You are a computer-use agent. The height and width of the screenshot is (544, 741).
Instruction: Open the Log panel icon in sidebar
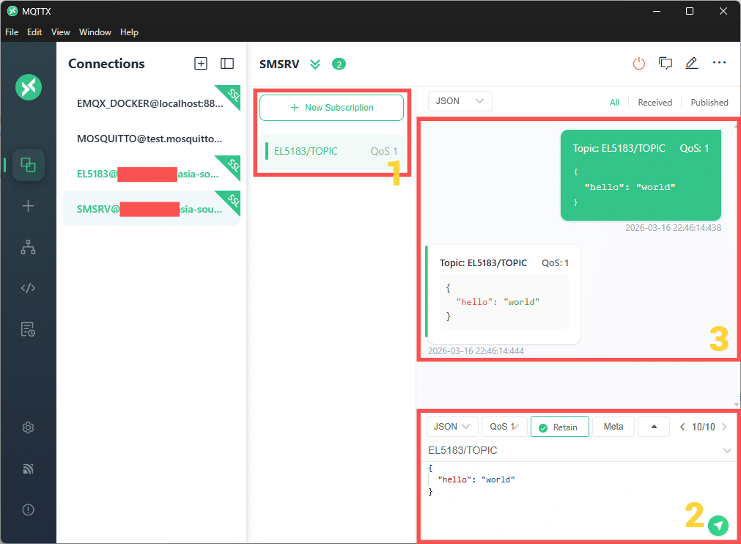tap(28, 328)
